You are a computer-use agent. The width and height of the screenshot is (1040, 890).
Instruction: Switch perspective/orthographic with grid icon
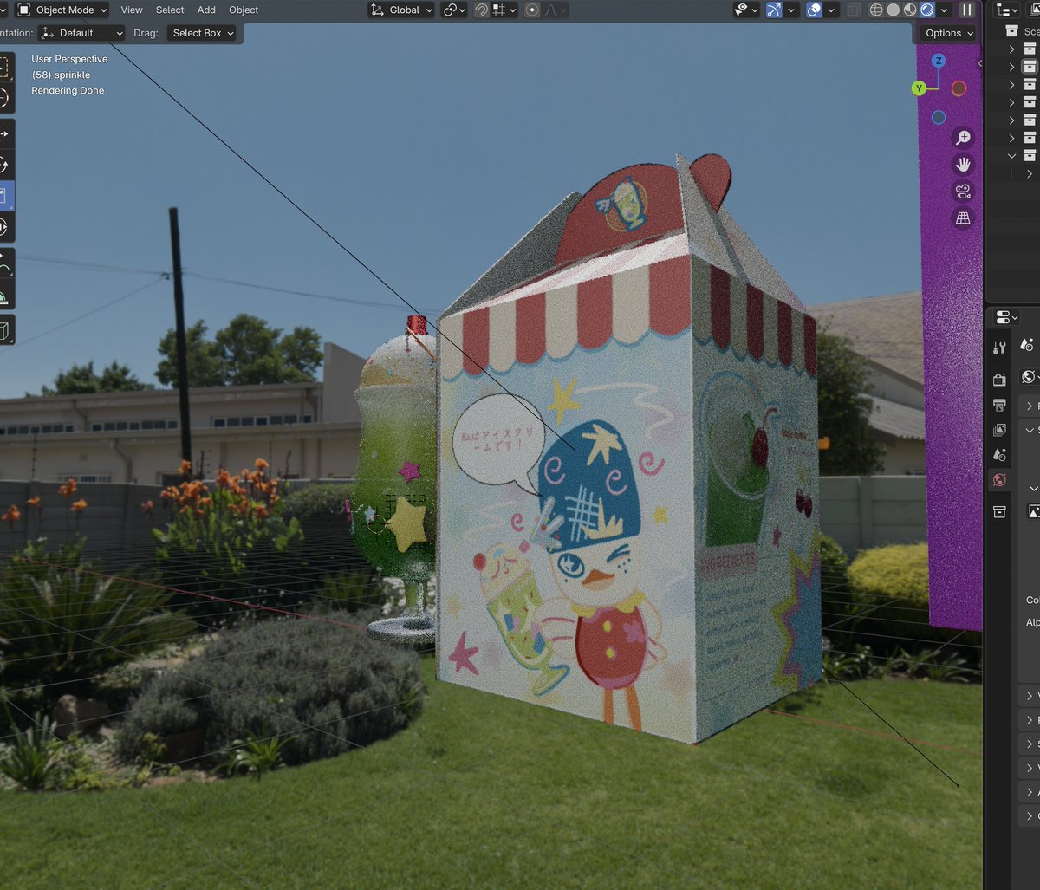click(x=963, y=218)
